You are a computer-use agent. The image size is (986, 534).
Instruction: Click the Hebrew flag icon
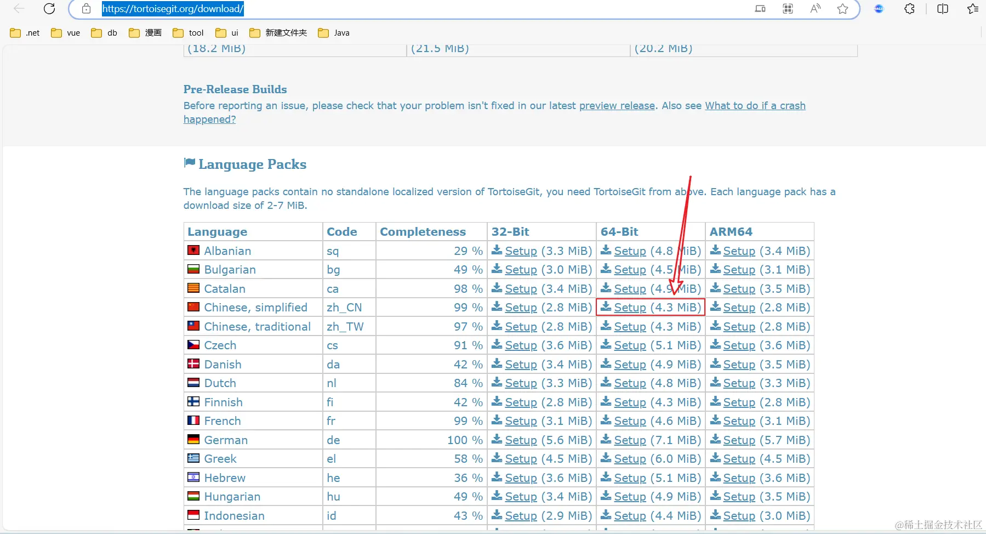[x=193, y=477]
